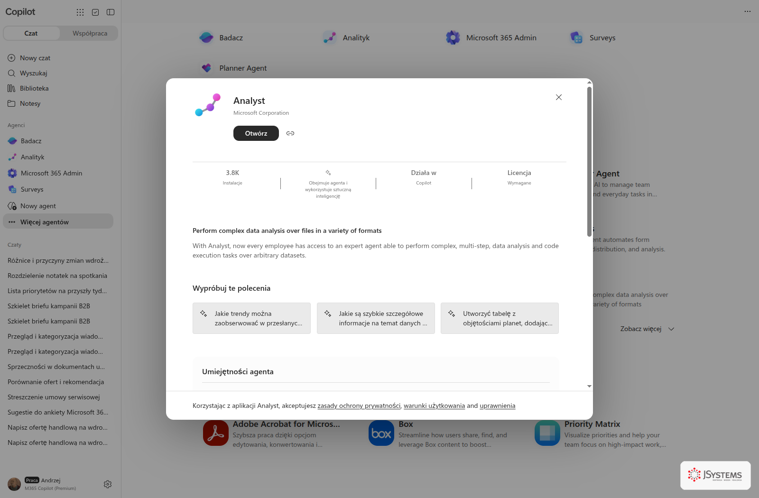Click the Badacz agent icon in sidebar
Image resolution: width=759 pixels, height=498 pixels.
12,141
